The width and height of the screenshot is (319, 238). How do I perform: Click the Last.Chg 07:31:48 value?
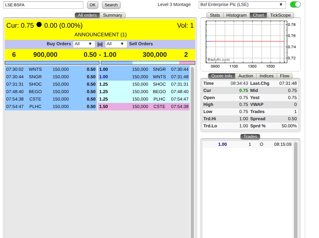tap(288, 83)
